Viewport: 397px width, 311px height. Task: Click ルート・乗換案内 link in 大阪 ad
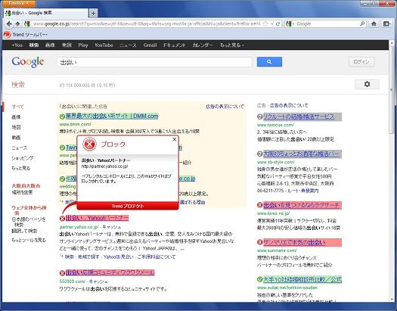303,191
